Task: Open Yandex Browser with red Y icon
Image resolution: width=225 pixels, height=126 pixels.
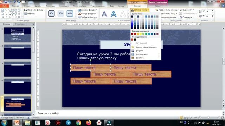Action: click(99, 123)
